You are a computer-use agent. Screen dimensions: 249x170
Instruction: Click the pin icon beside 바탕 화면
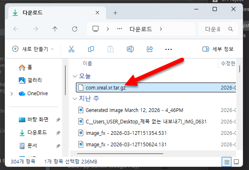(58, 120)
